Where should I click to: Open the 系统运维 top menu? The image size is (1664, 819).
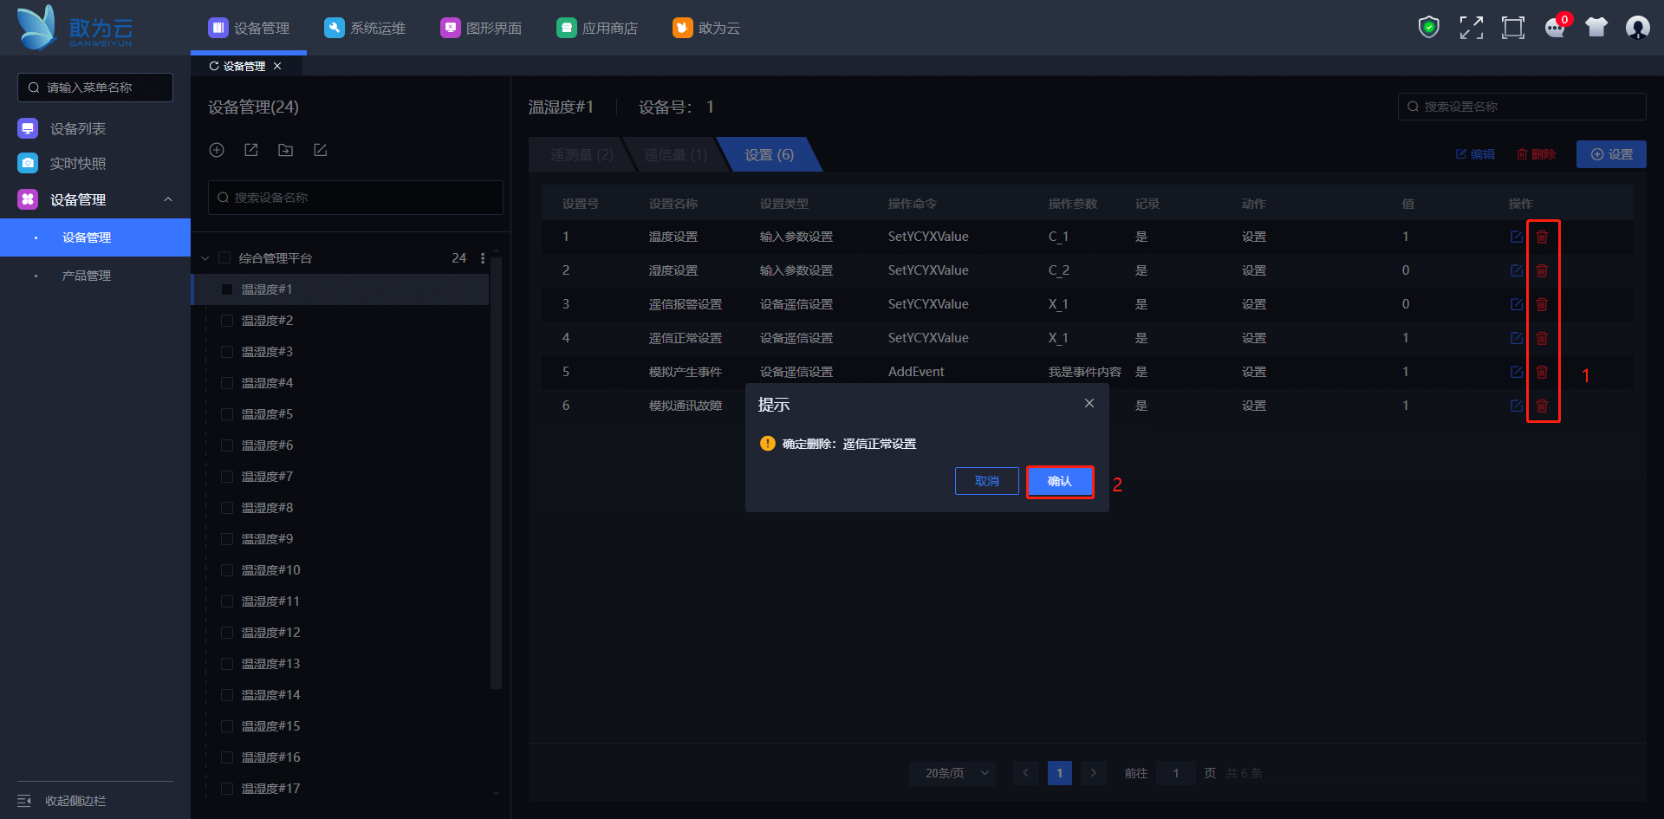point(365,28)
